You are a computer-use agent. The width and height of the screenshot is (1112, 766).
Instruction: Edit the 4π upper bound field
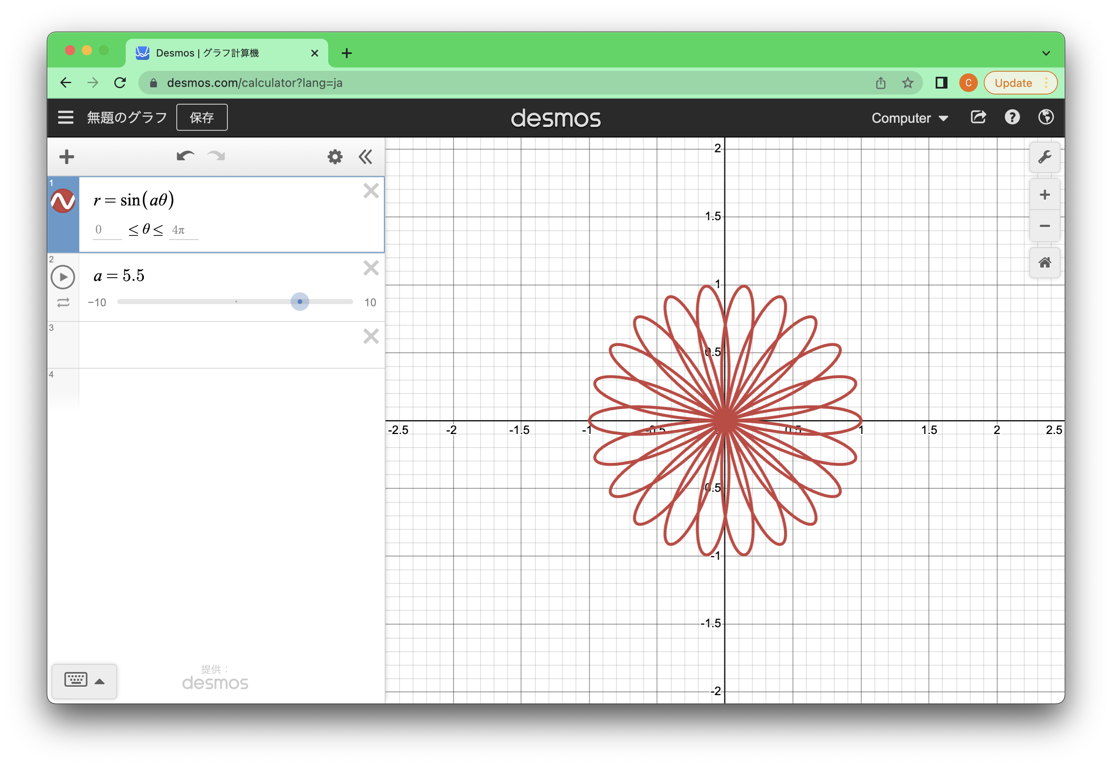pos(184,230)
